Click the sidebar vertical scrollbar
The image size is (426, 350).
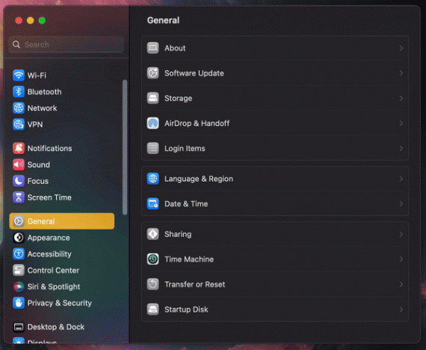[125, 147]
